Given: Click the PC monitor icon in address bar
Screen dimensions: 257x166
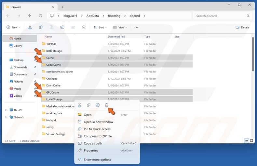Looking at the screenshot, I should 52,16.
